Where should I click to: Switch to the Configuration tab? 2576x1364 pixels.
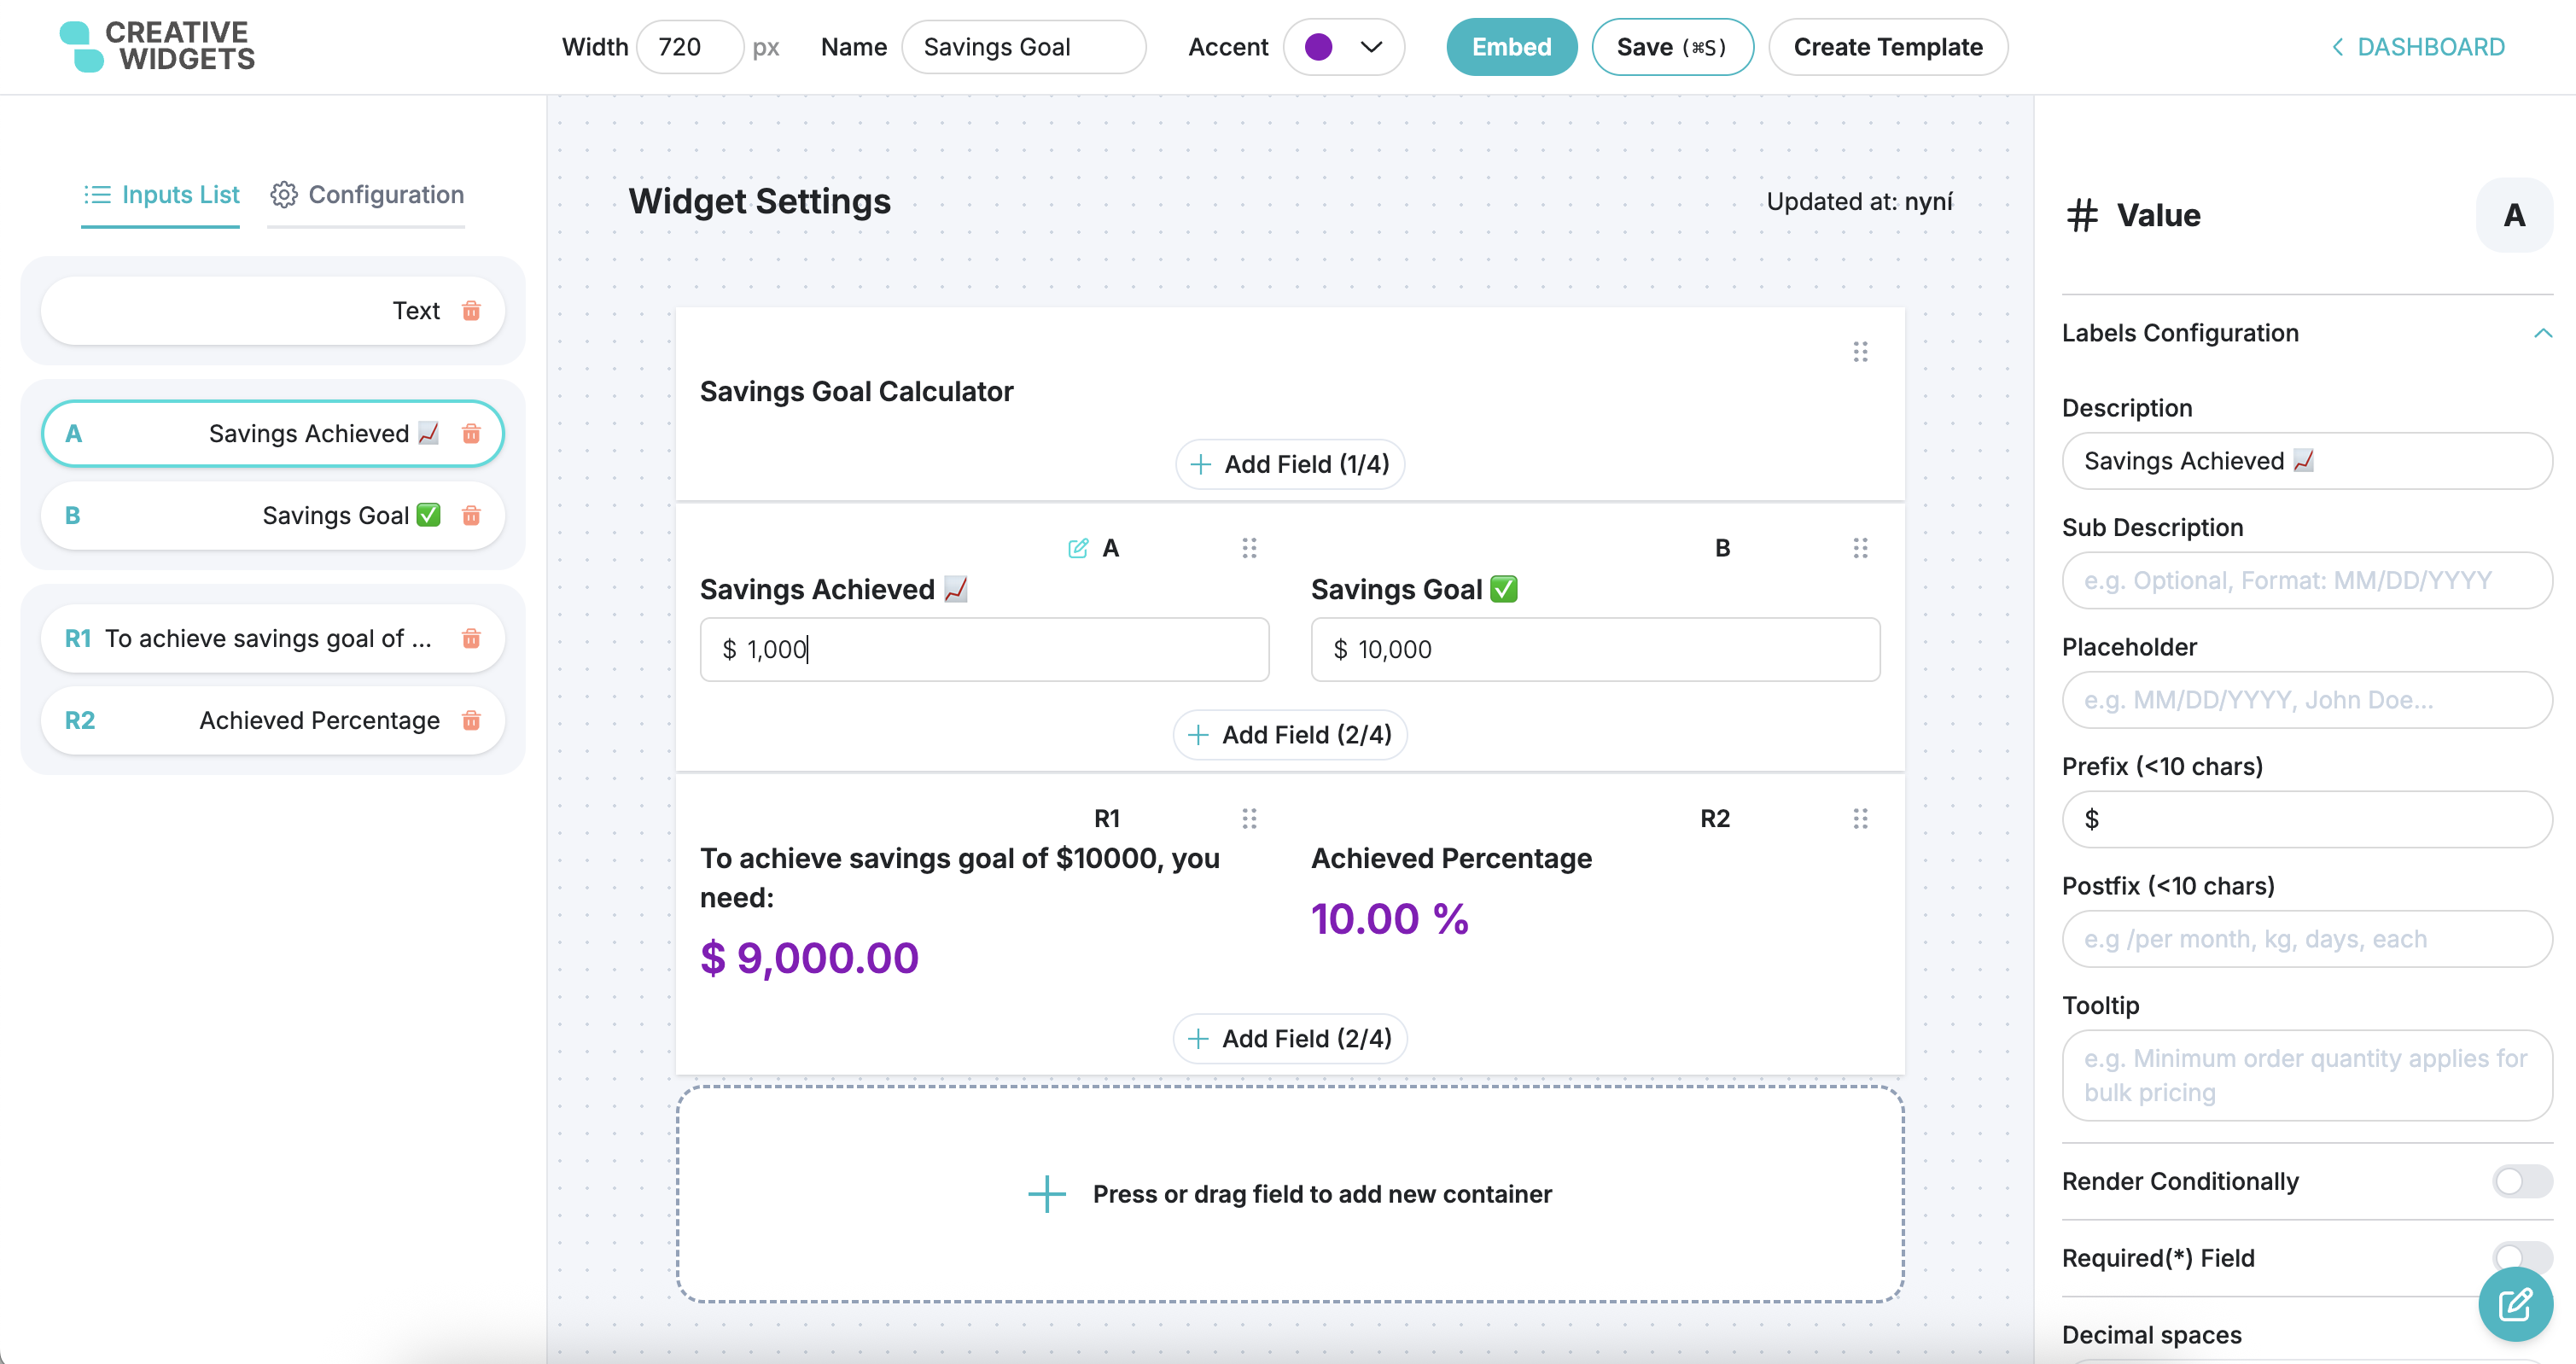(366, 195)
